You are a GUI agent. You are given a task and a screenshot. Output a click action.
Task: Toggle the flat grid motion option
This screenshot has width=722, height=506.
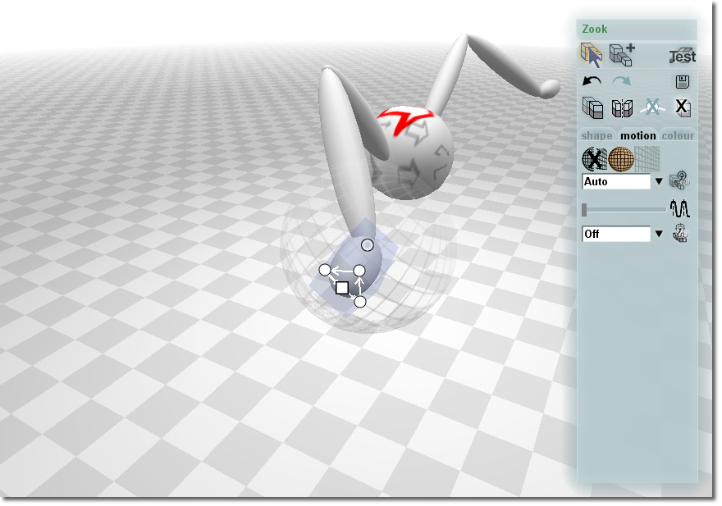[647, 158]
